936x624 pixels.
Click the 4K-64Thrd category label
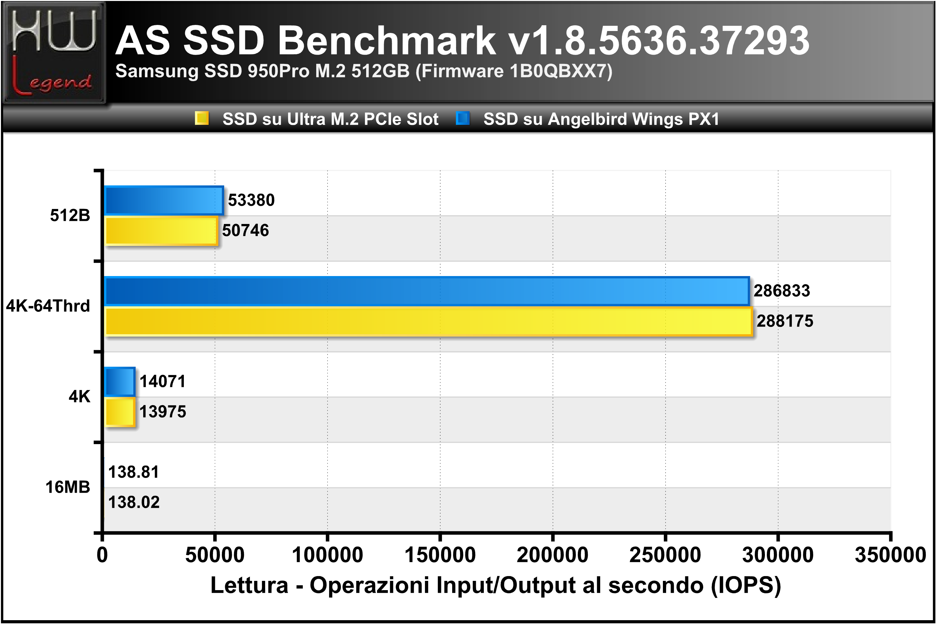tap(48, 306)
